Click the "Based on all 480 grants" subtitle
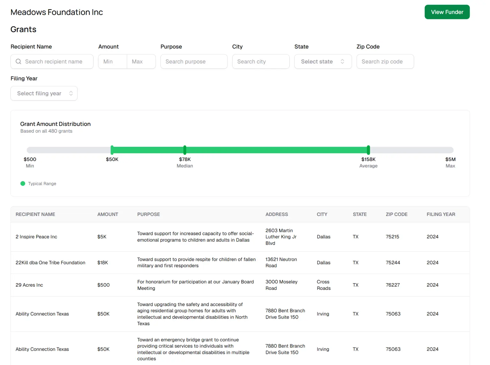490x365 pixels. click(x=46, y=131)
